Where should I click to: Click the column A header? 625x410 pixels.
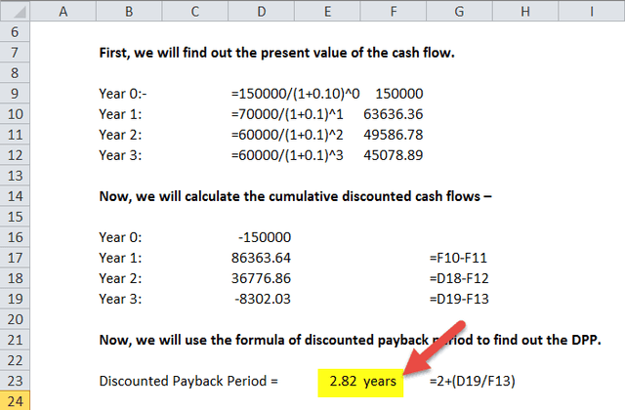click(x=63, y=12)
